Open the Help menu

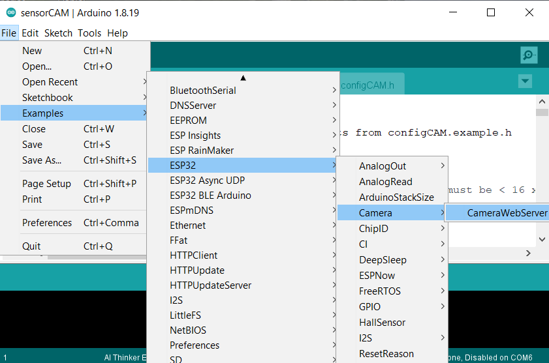click(x=118, y=33)
